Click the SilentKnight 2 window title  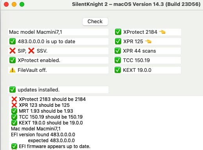coord(136,4)
